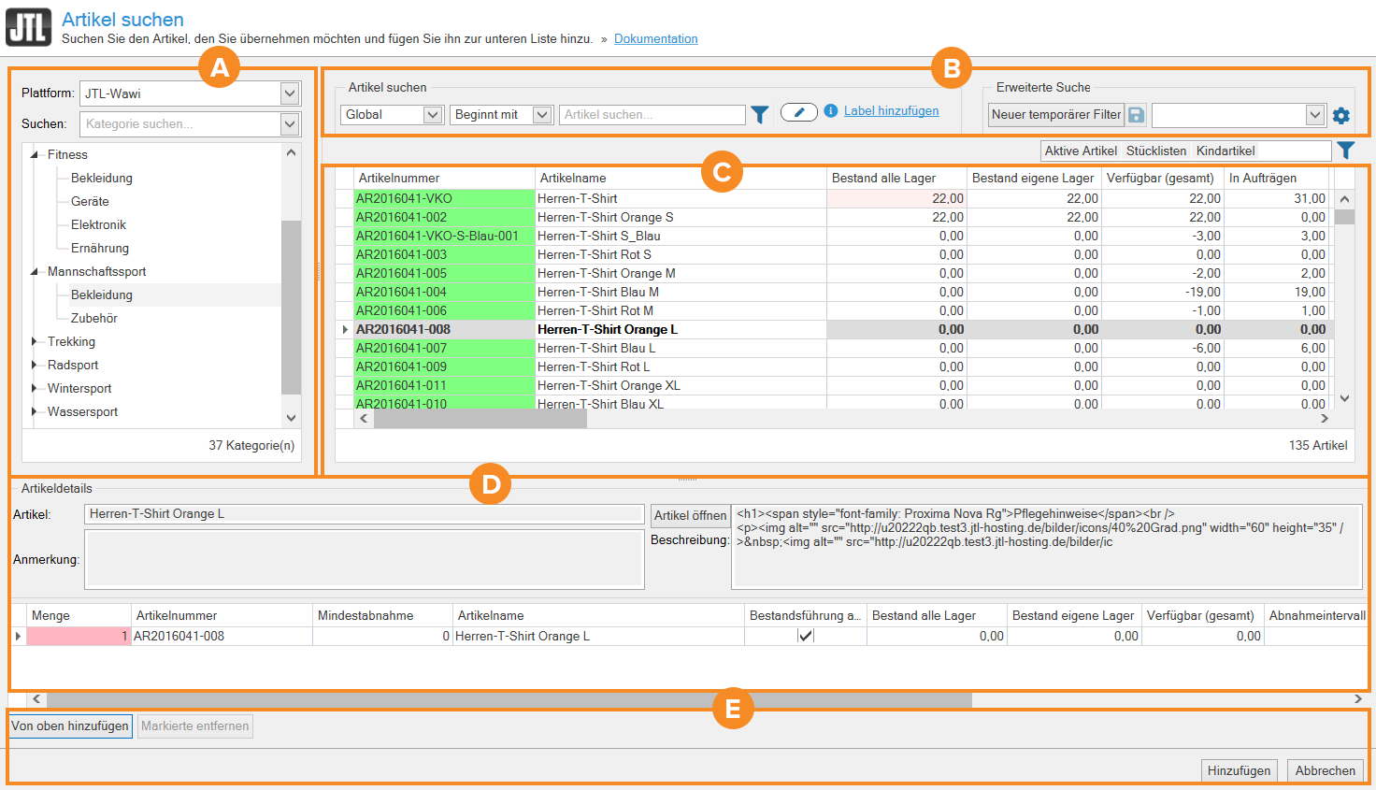Viewport: 1376px width, 790px height.
Task: Click the article table horizontal scrollbar
Action: (x=480, y=419)
